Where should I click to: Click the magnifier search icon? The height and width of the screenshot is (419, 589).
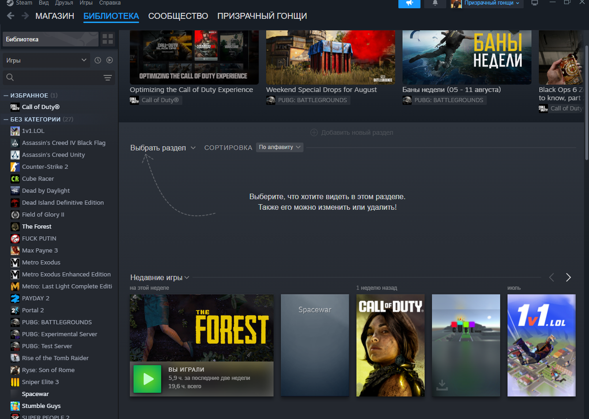[x=10, y=78]
